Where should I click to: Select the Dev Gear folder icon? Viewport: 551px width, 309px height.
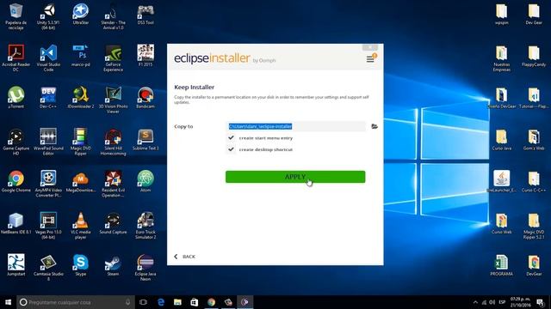point(534,15)
